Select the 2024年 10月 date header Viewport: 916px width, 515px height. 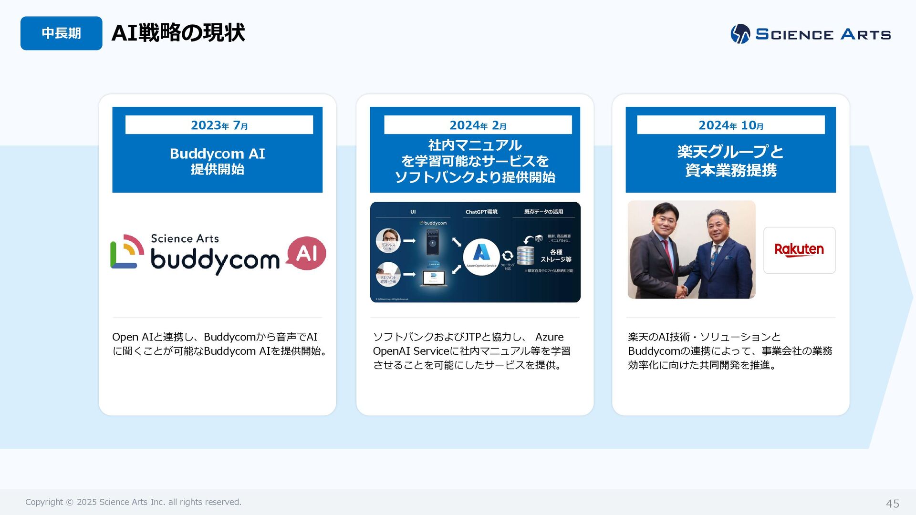pos(730,125)
